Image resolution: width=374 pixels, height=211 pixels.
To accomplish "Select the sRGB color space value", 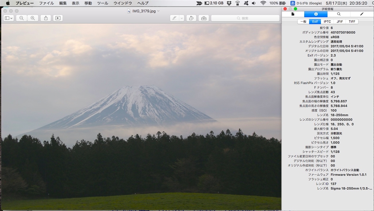I will (x=335, y=37).
